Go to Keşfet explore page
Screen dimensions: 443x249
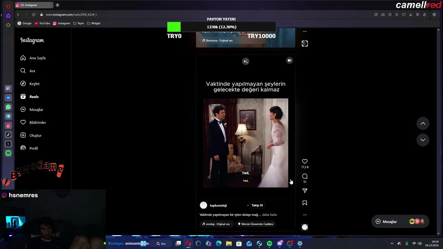coord(30,84)
